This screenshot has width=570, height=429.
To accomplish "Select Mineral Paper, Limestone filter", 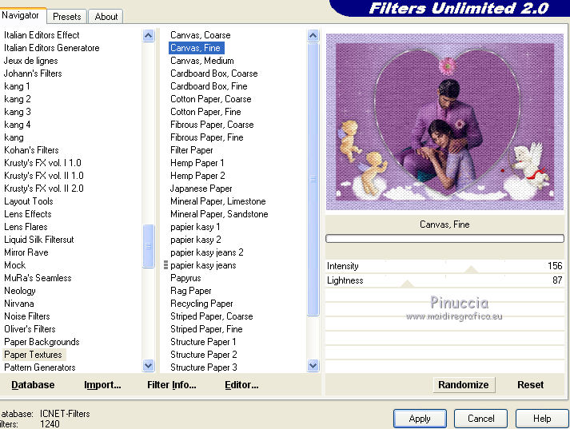I will point(218,201).
